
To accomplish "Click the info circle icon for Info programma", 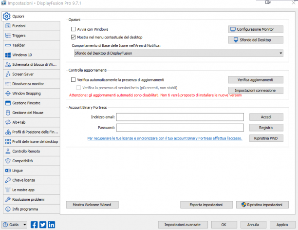I will (x=8, y=209).
